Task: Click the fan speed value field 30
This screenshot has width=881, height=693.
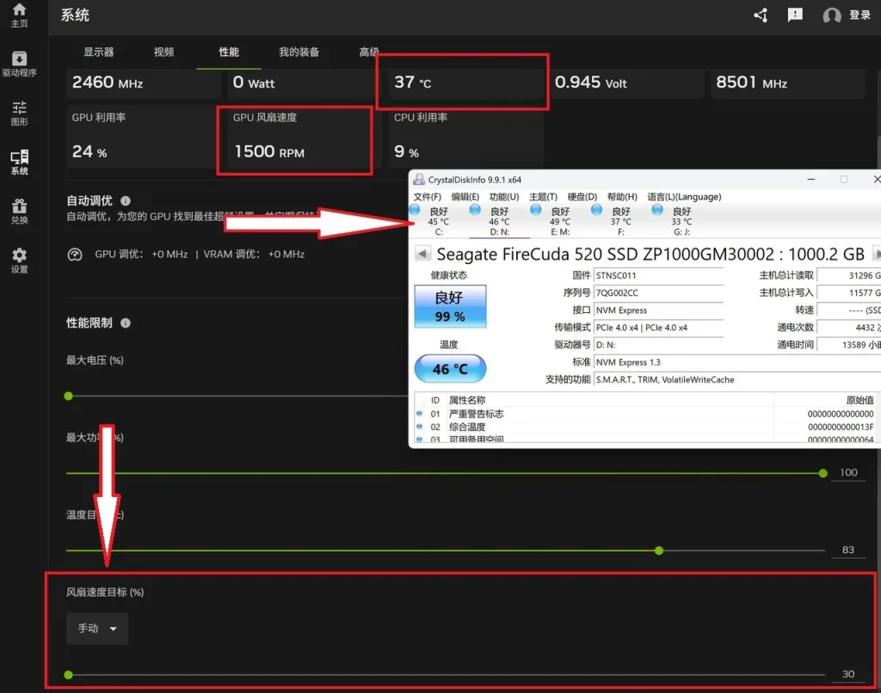Action: [x=848, y=674]
